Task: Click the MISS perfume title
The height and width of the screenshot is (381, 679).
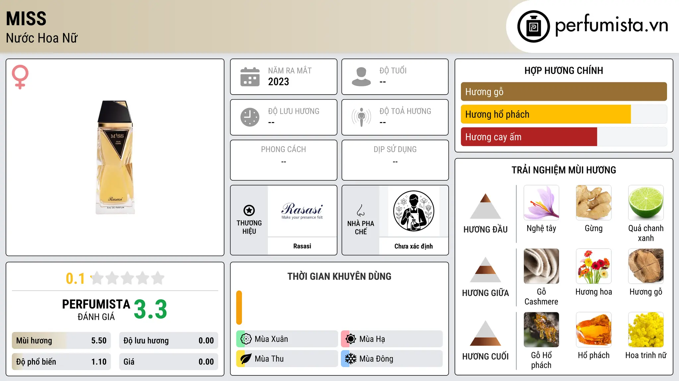Action: click(26, 19)
